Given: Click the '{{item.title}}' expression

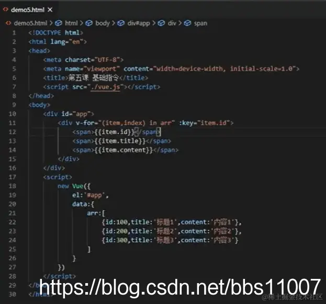Looking at the screenshot, I should coord(120,141).
